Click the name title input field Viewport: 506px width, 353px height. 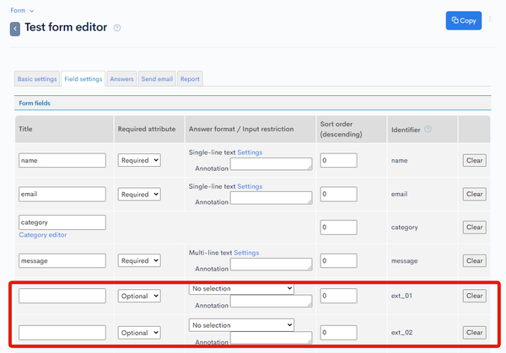(x=62, y=160)
